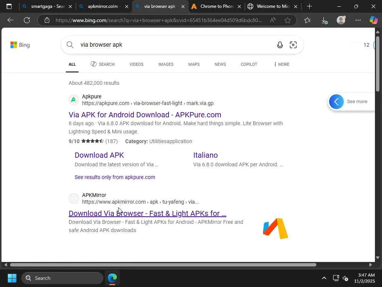382x287 pixels.
Task: Open the Favorites list icon
Action: 307,20
